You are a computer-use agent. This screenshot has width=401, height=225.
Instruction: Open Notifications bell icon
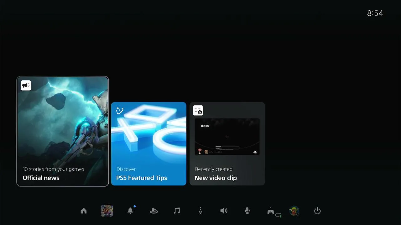(130, 211)
